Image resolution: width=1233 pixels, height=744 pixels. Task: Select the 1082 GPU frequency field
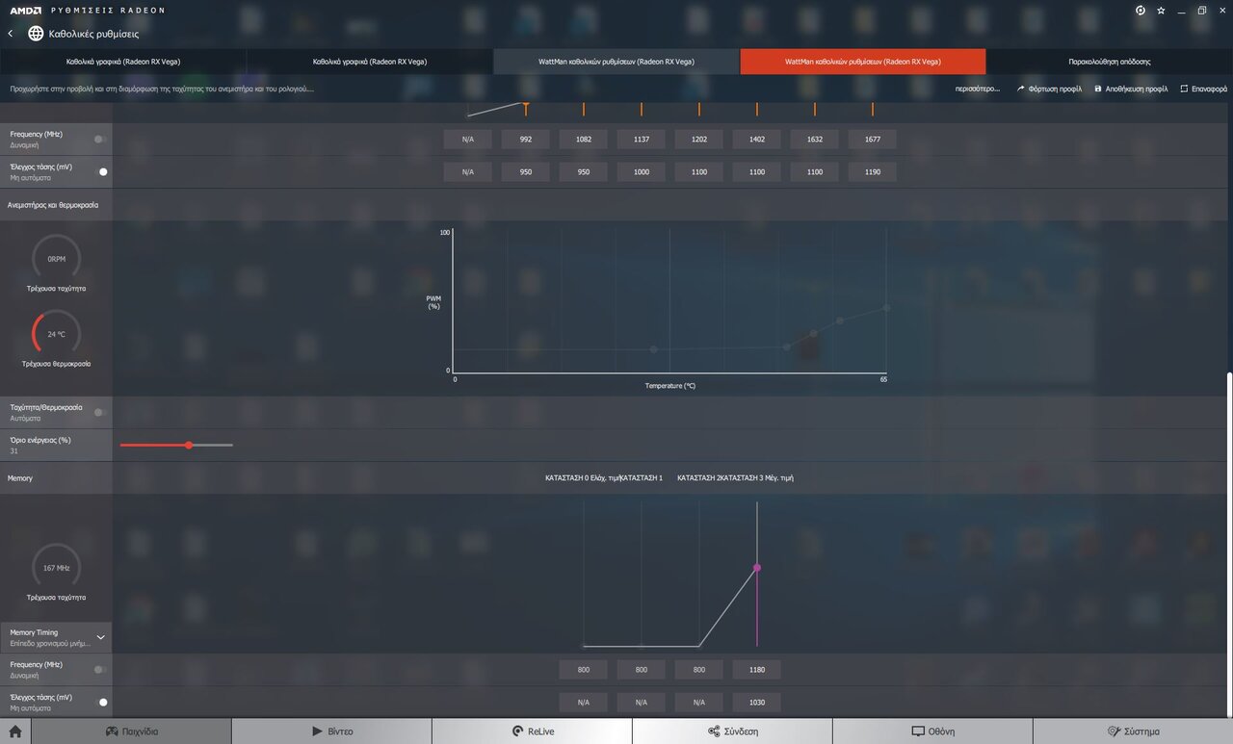[584, 140]
